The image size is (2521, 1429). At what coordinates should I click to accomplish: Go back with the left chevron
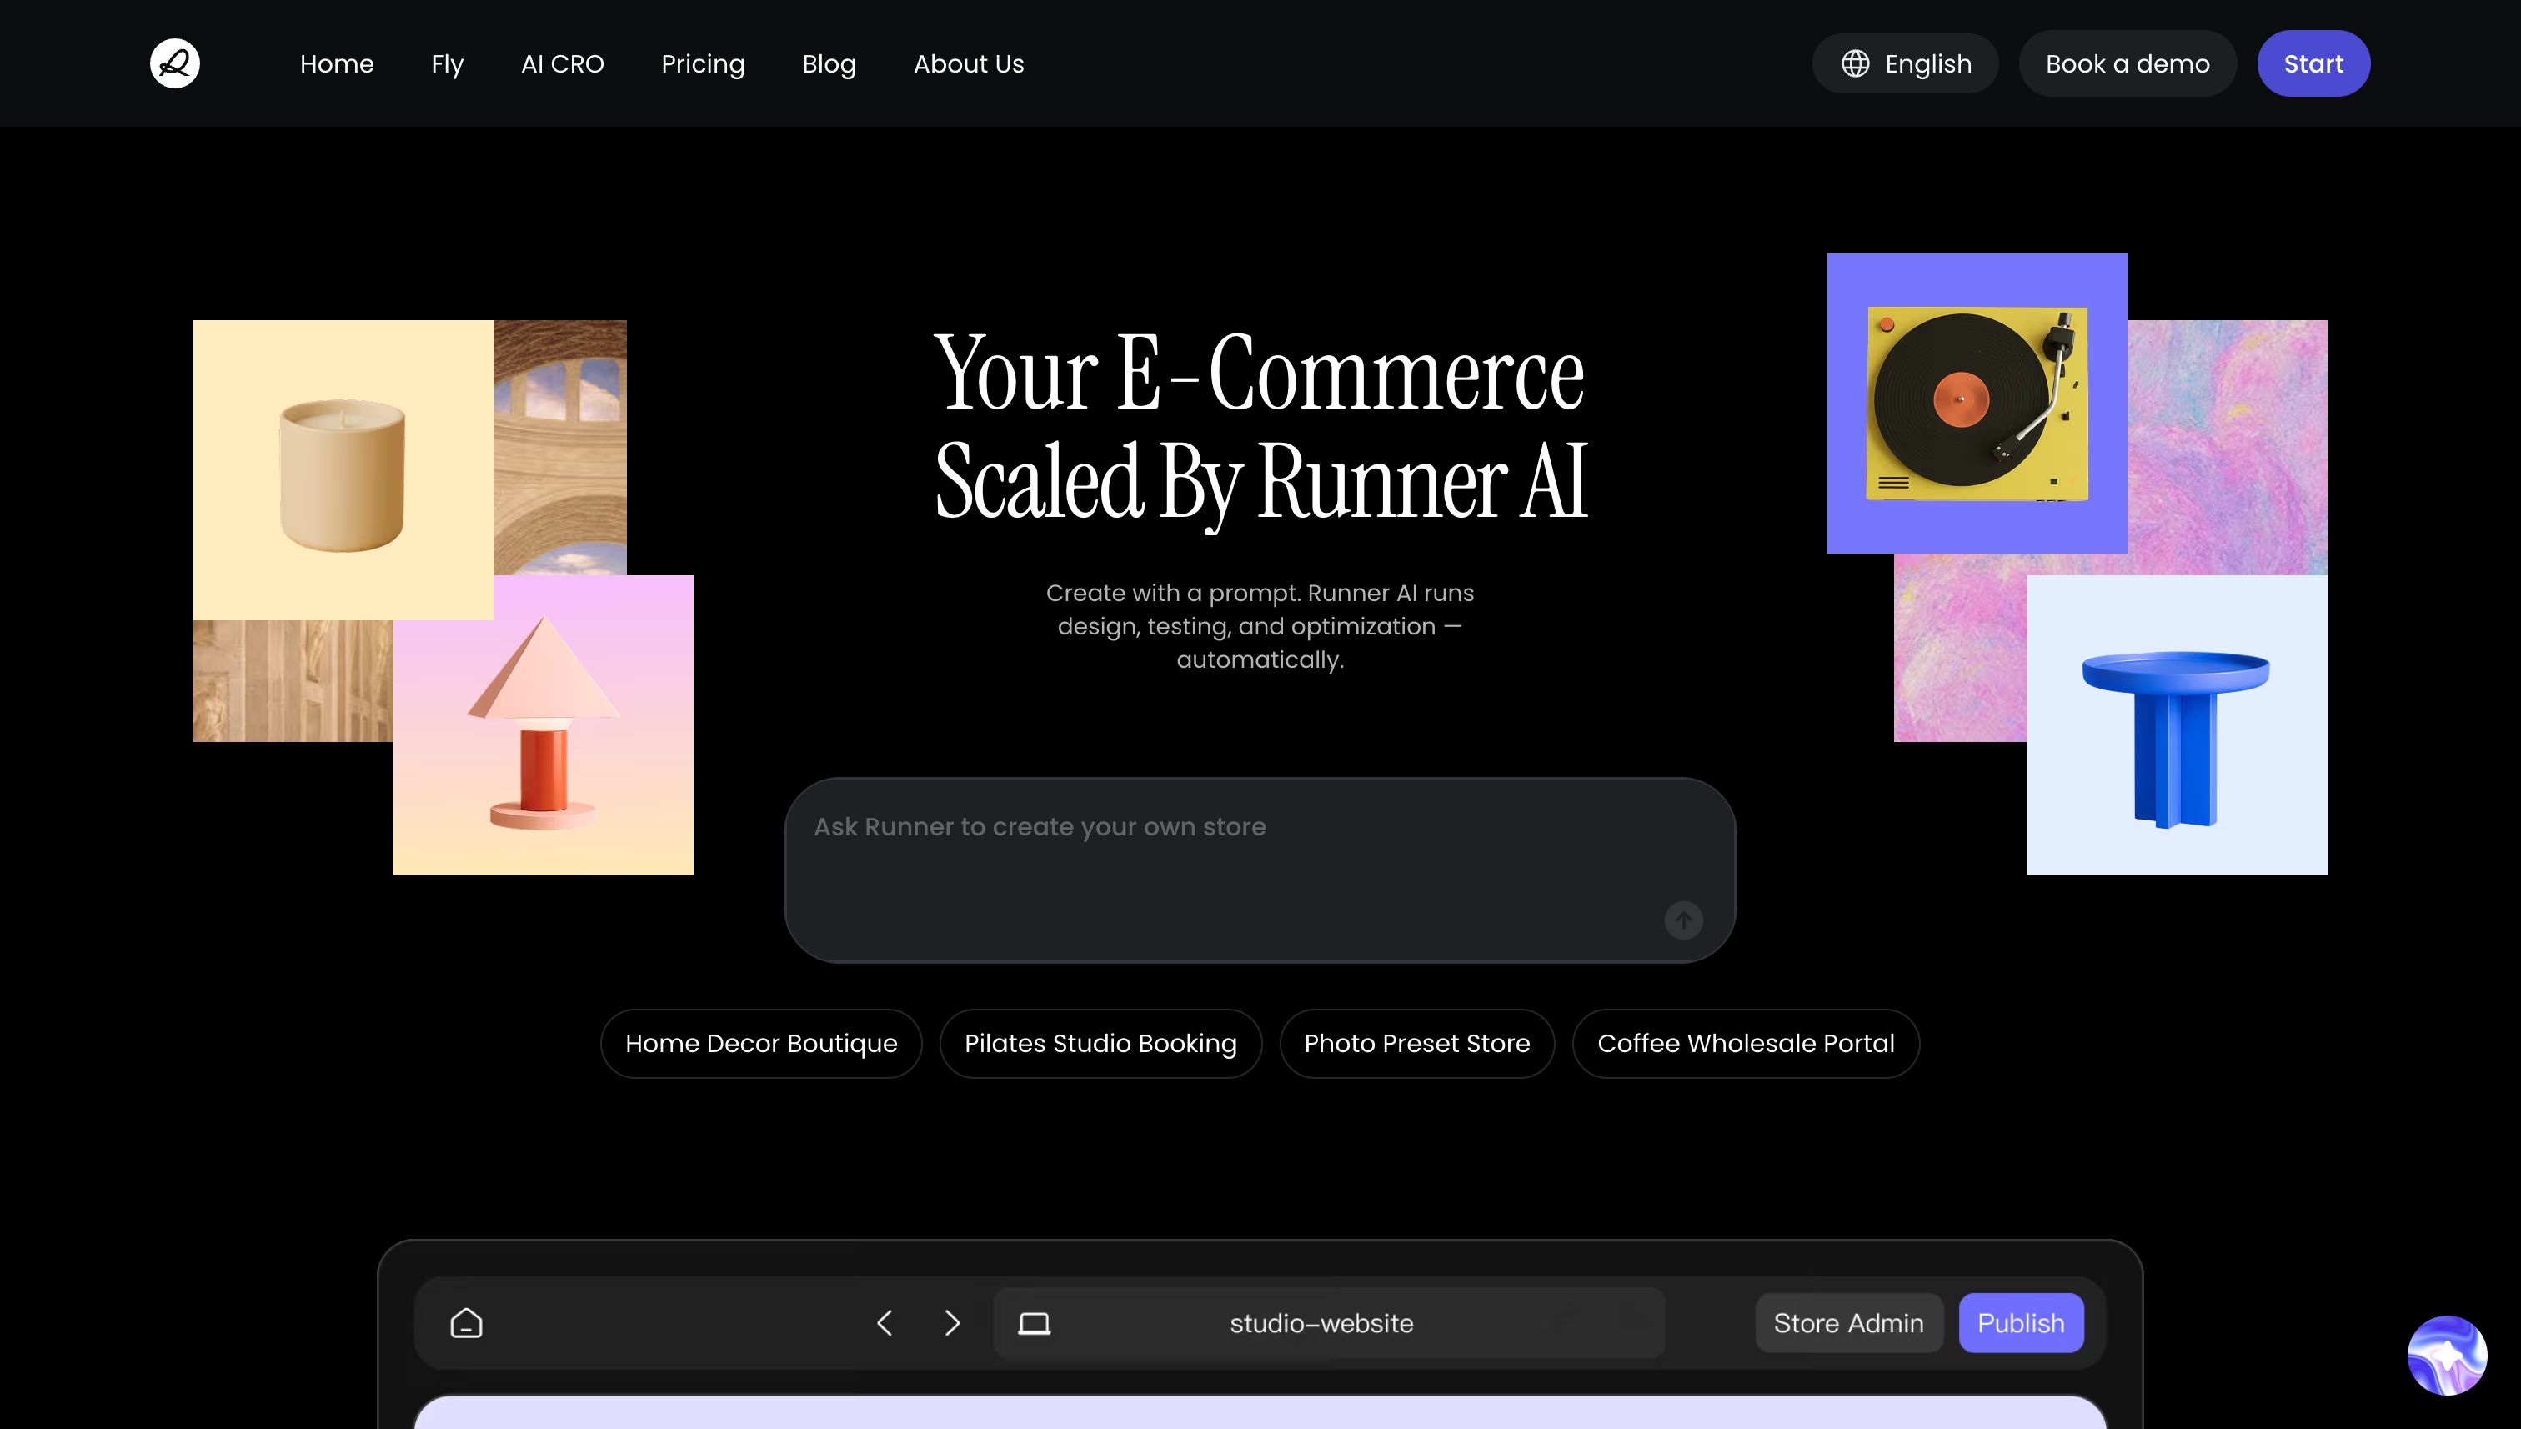point(885,1323)
